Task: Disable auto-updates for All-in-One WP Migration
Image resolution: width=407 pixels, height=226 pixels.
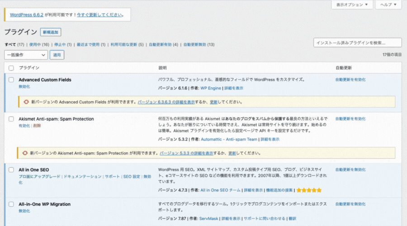Action: pos(350,204)
